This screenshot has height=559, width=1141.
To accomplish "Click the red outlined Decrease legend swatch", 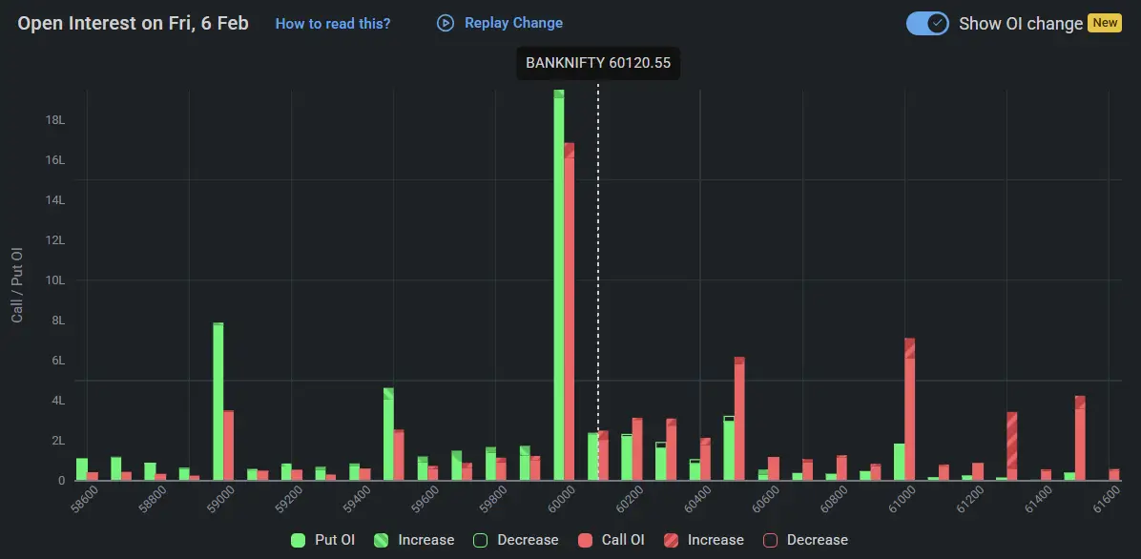I will tap(770, 540).
